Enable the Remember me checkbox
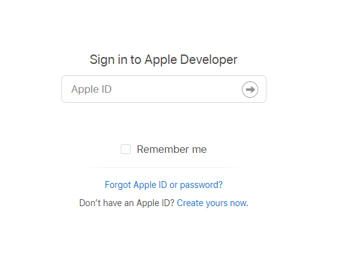 (126, 149)
